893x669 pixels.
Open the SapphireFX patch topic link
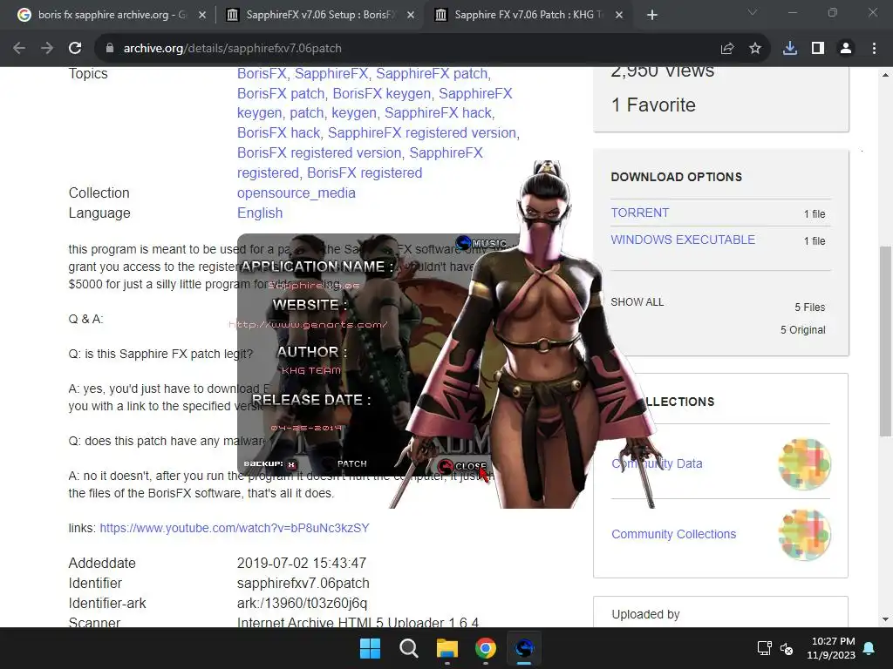[x=432, y=73]
